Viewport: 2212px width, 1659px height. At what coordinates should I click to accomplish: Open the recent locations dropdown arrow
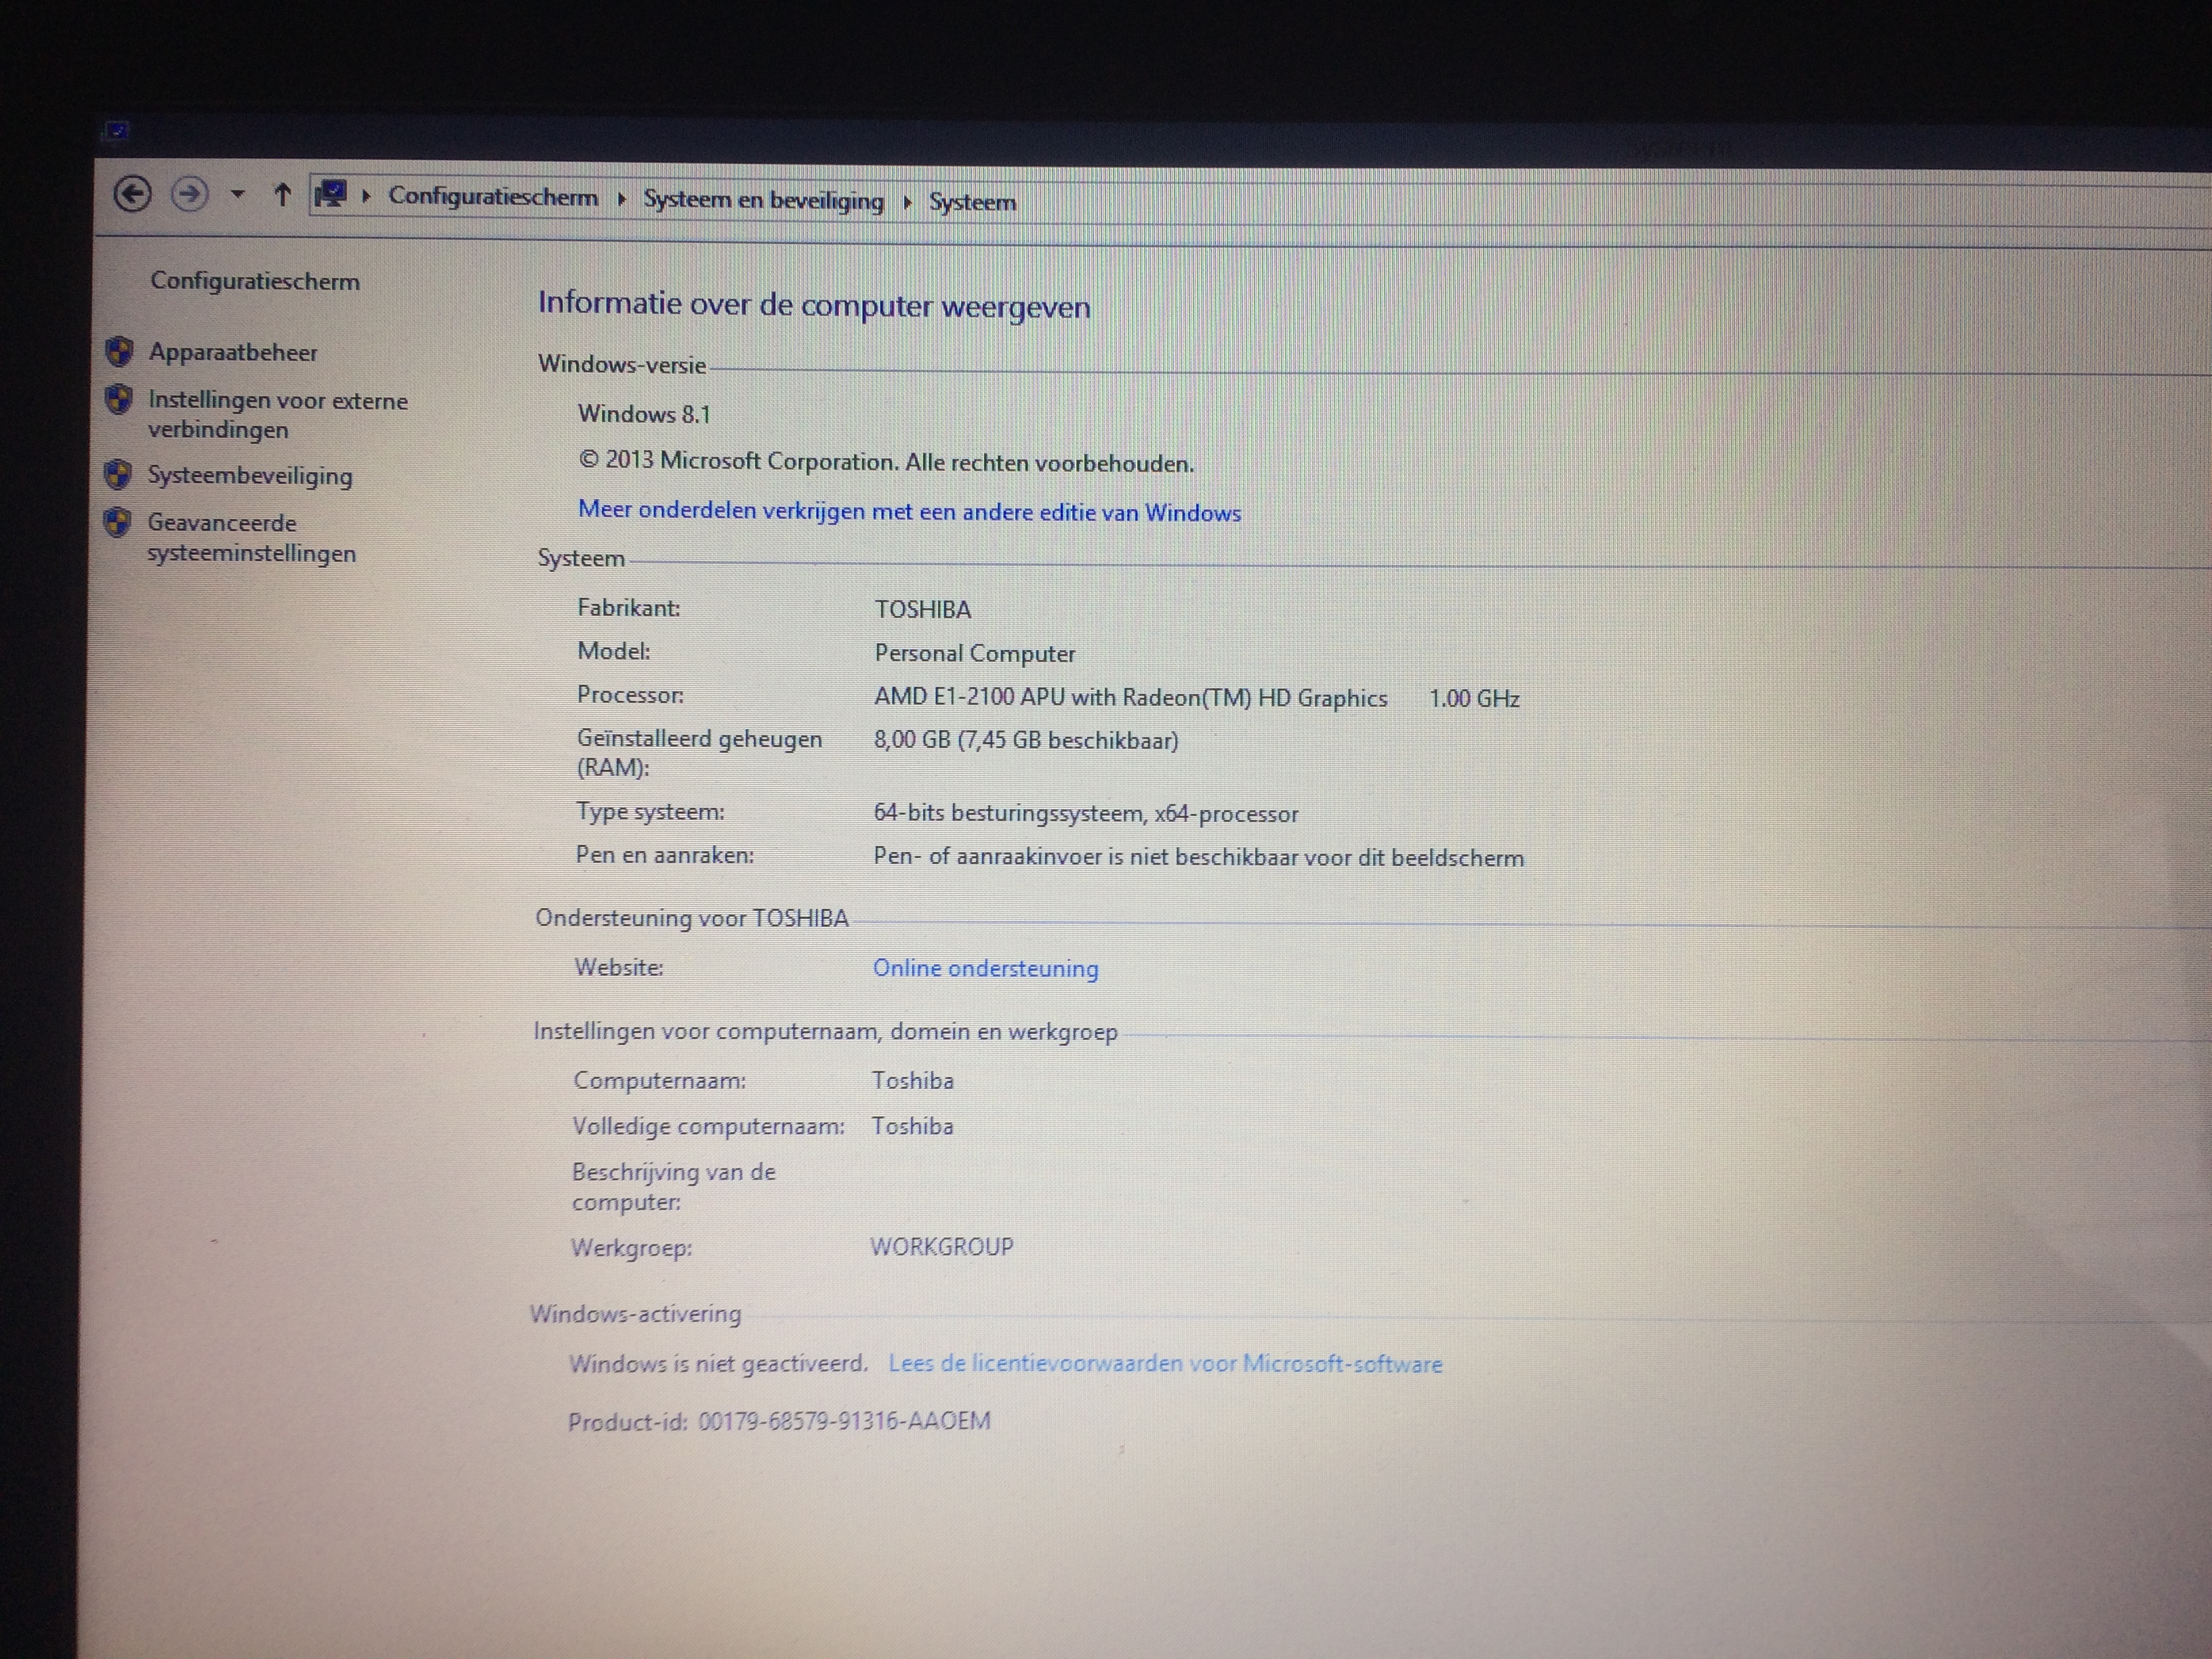[237, 195]
